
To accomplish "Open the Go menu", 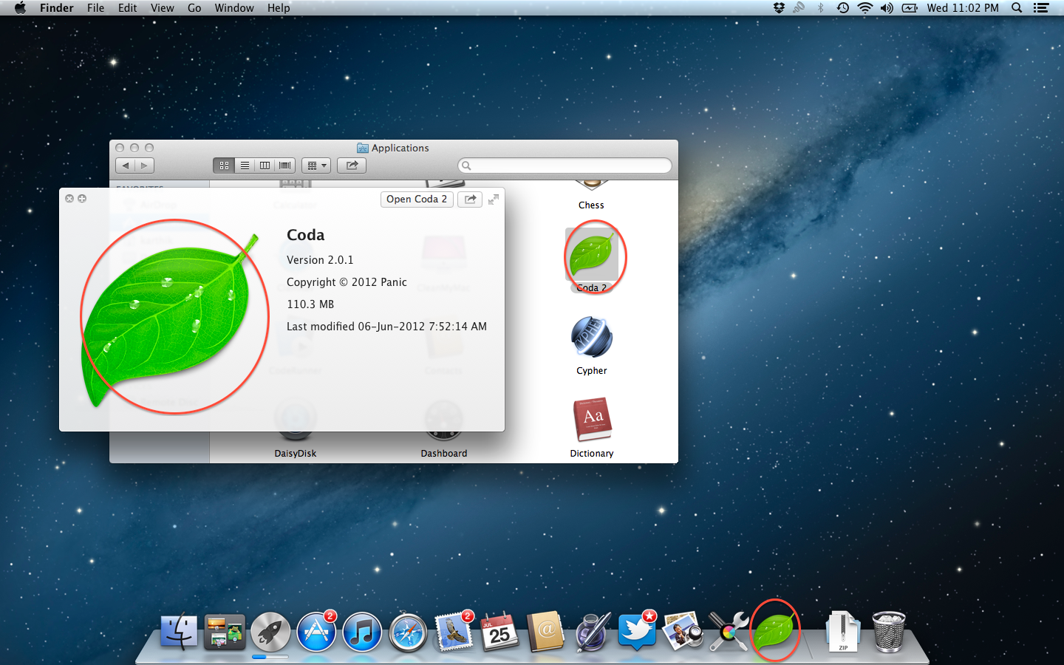I will pos(194,8).
